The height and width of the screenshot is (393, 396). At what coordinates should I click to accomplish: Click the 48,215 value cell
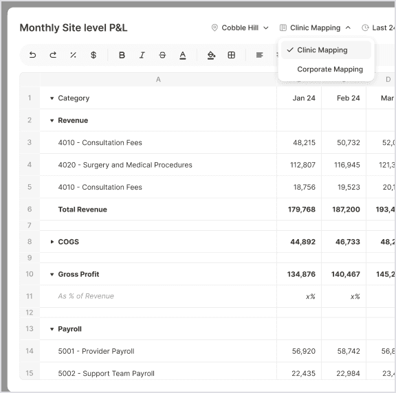[x=299, y=143]
